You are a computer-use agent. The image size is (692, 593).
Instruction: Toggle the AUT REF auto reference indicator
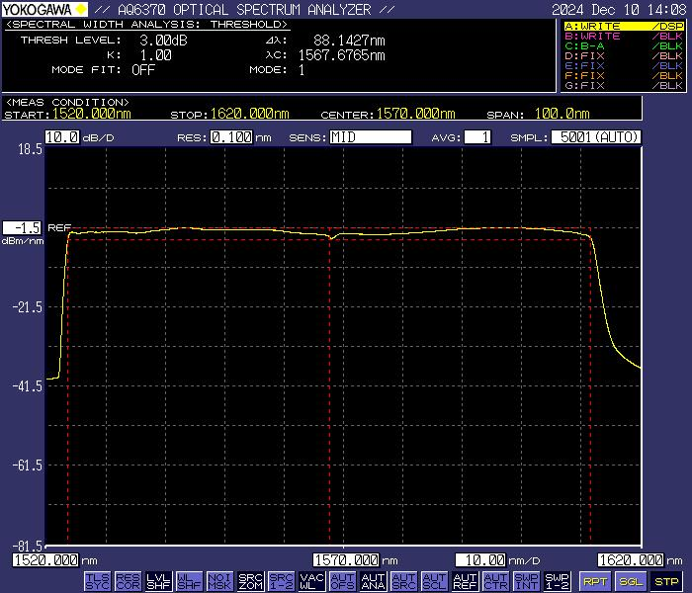click(466, 581)
